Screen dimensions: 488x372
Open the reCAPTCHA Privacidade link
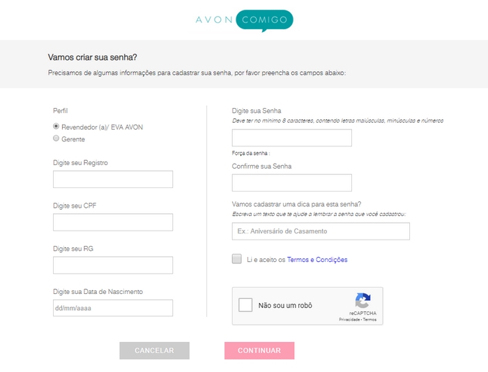click(349, 320)
